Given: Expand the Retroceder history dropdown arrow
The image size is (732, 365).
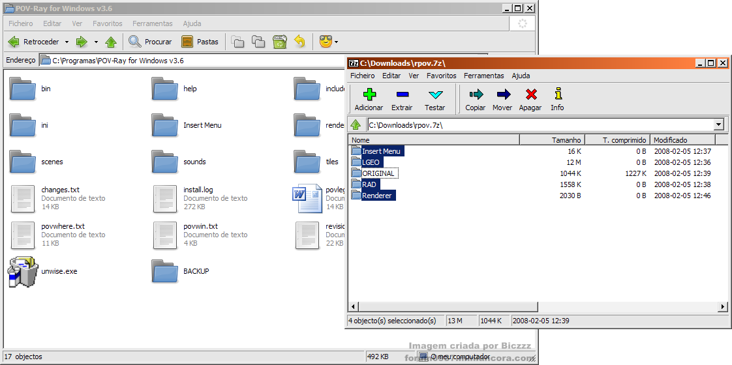Looking at the screenshot, I should (x=67, y=42).
